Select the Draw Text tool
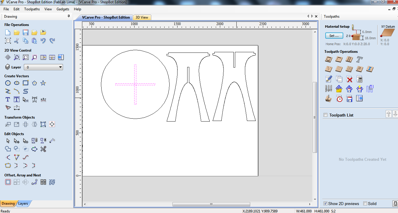 pyautogui.click(x=8, y=100)
